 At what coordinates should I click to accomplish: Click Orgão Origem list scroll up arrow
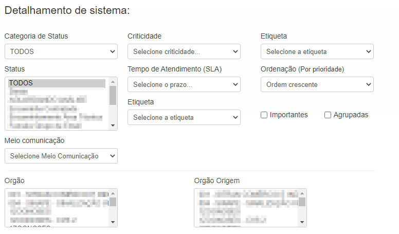(x=302, y=193)
